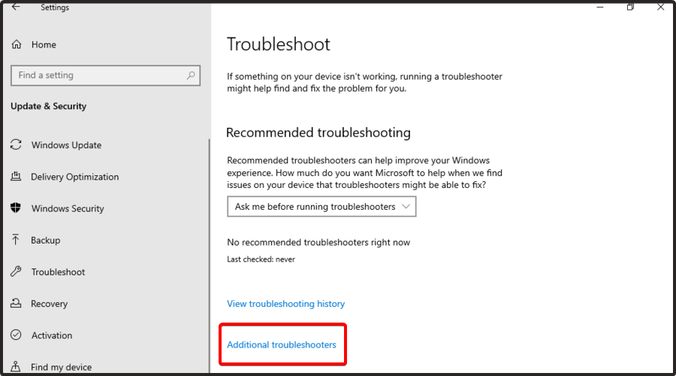Click the Activation checkmark circle icon
The height and width of the screenshot is (376, 676).
(x=16, y=335)
